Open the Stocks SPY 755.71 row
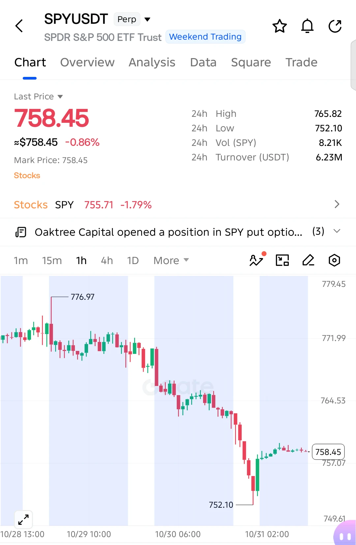Screen dimensions: 356x545 (x=178, y=205)
